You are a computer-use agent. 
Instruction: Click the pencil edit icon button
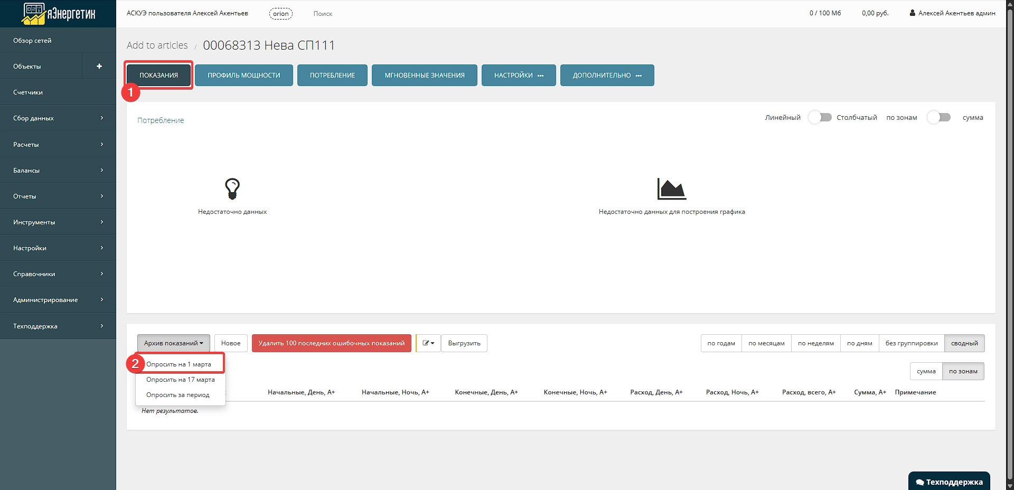[428, 343]
